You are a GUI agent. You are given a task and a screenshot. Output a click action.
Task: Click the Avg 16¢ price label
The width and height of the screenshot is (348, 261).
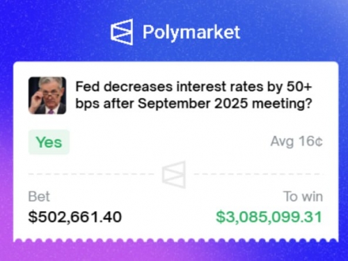(x=296, y=141)
